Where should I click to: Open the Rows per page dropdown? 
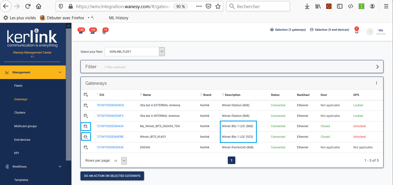point(124,161)
